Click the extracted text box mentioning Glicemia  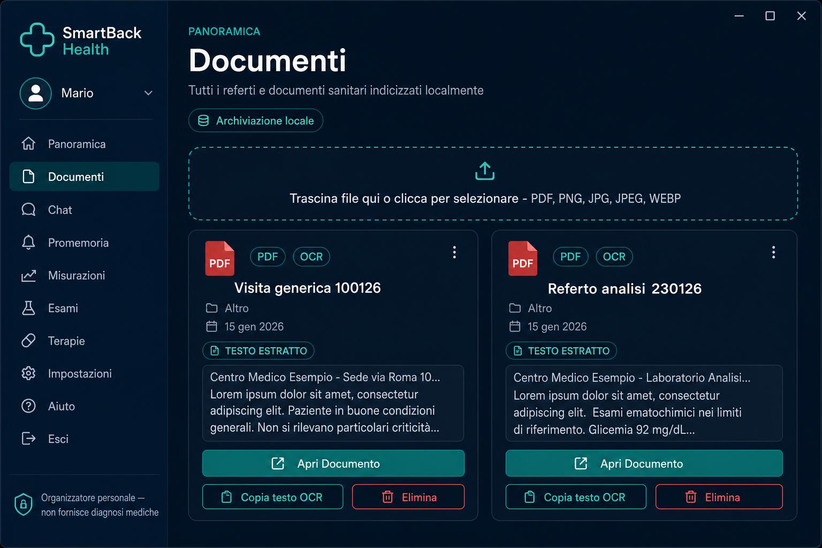(x=644, y=403)
